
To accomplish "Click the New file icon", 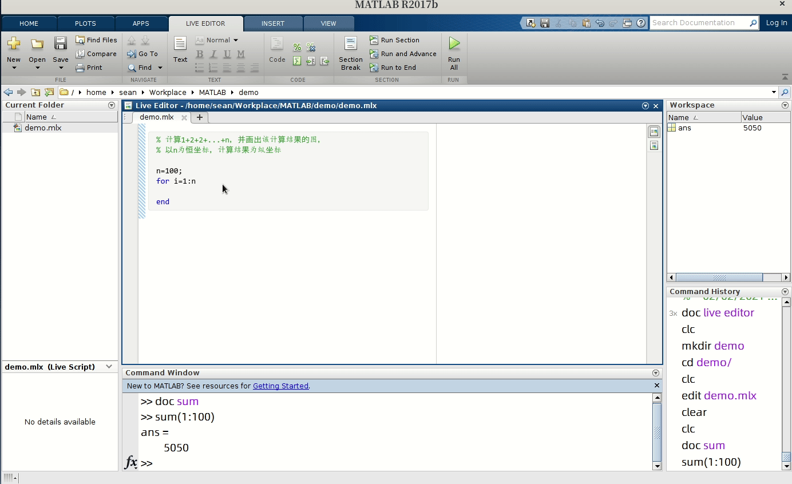I will (14, 44).
